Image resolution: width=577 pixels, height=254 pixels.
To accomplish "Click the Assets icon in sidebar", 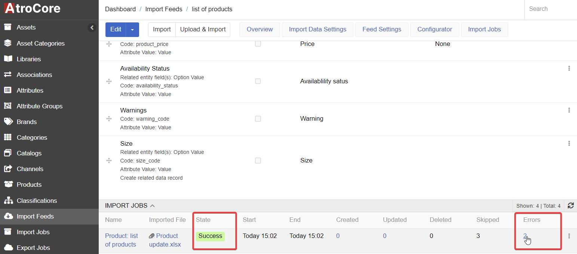I will coord(8,27).
